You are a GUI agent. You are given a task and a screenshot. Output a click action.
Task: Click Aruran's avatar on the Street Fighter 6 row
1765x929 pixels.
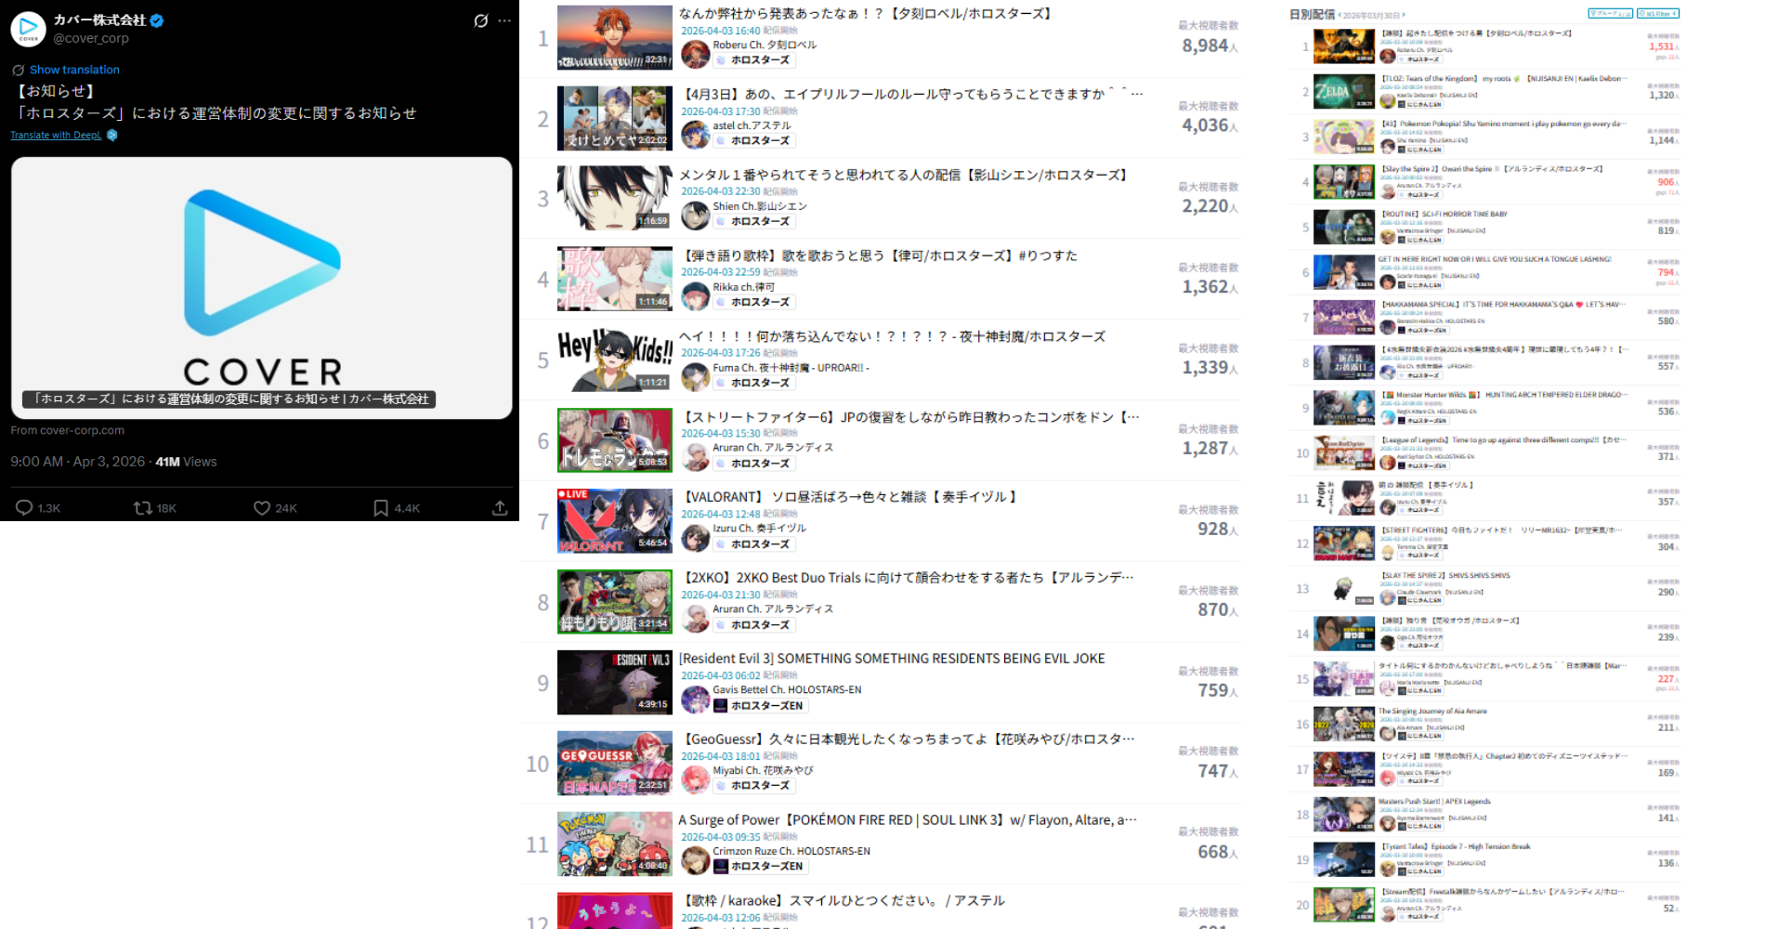[696, 457]
